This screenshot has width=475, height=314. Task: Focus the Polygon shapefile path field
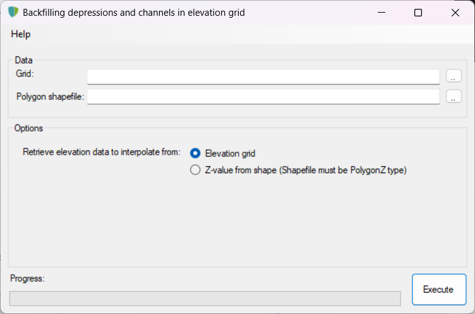point(263,97)
